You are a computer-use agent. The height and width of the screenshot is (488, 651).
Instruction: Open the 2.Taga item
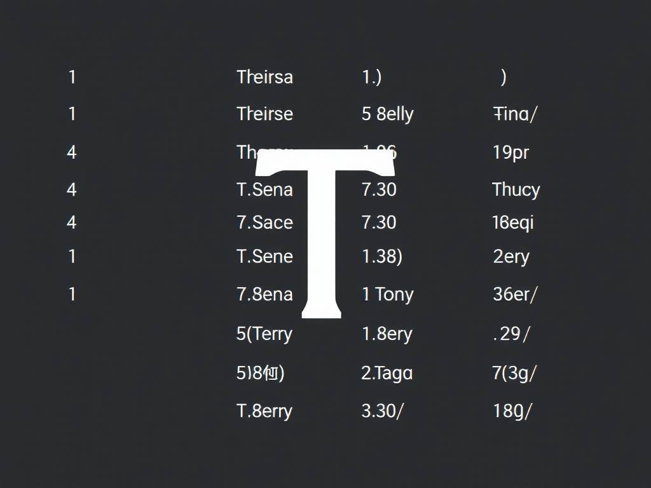pos(387,373)
